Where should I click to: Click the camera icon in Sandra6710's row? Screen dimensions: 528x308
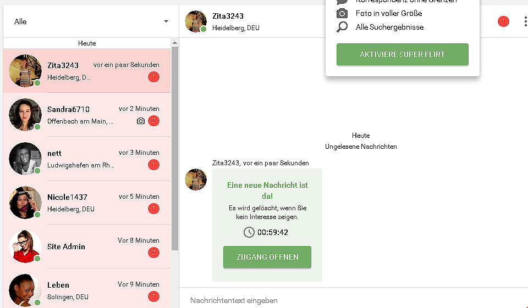141,121
